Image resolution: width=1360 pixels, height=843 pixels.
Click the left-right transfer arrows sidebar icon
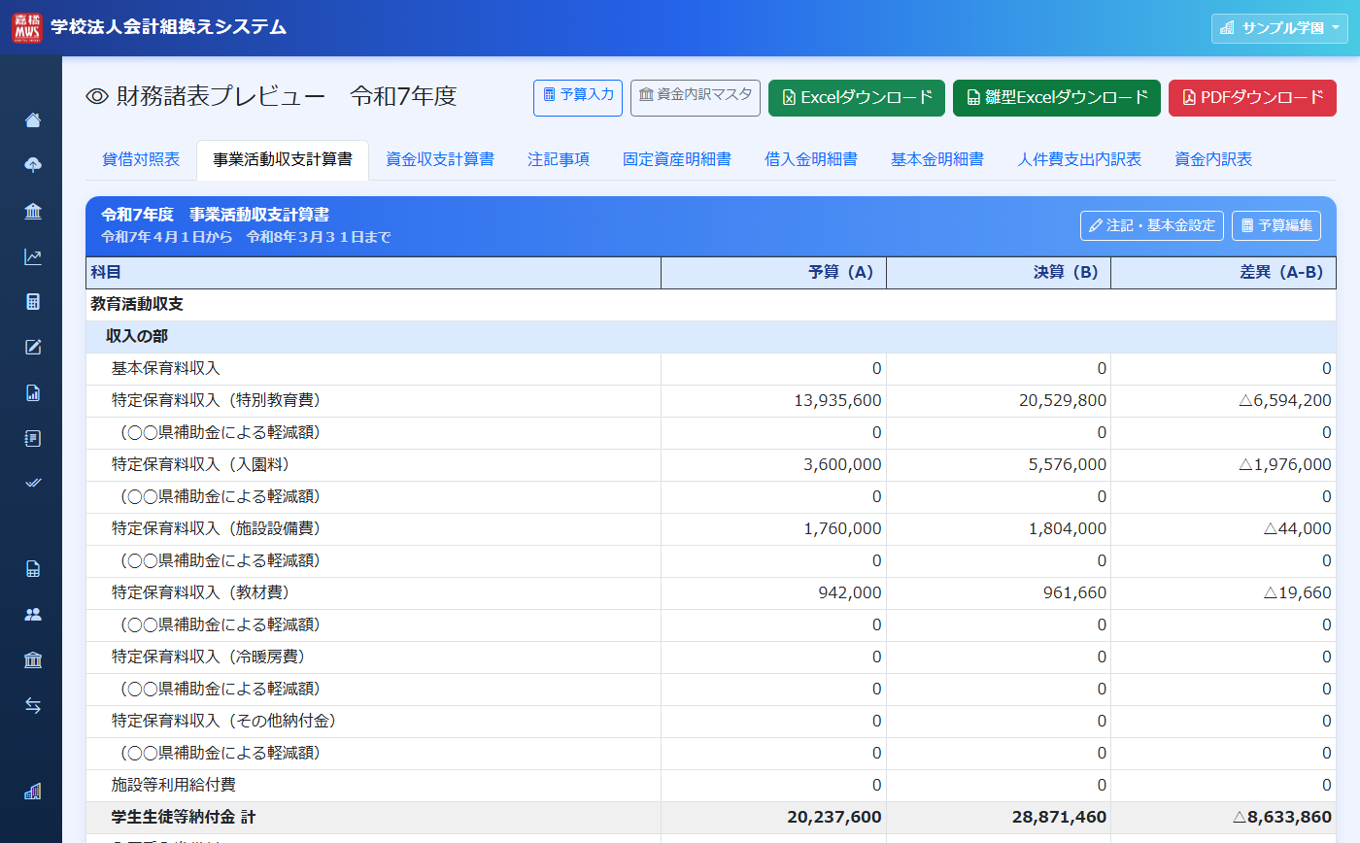coord(33,706)
